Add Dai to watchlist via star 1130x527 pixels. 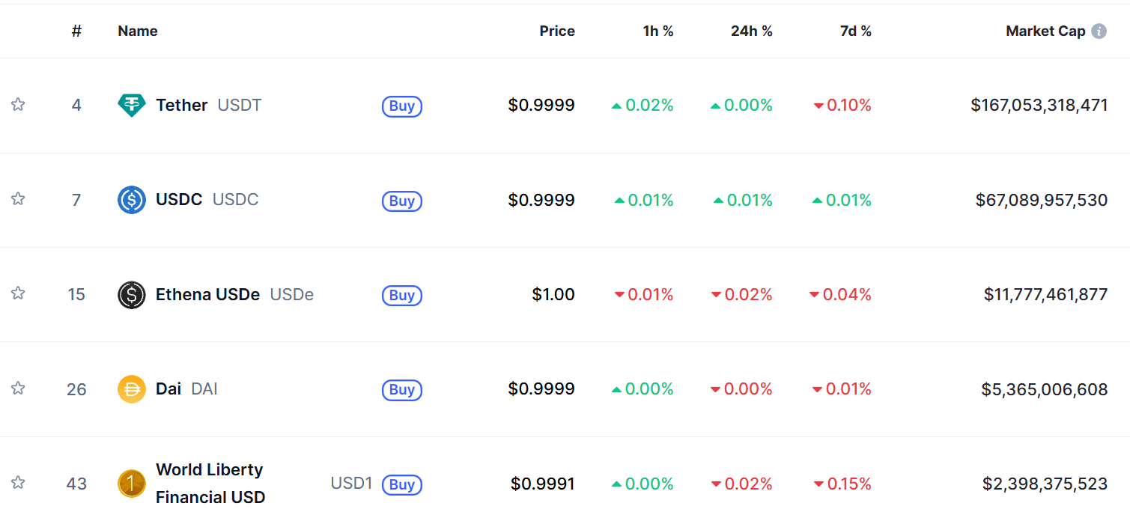point(18,389)
